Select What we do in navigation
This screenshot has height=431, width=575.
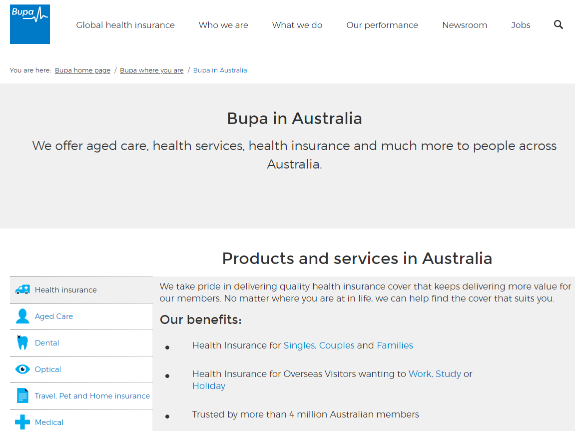tap(297, 25)
